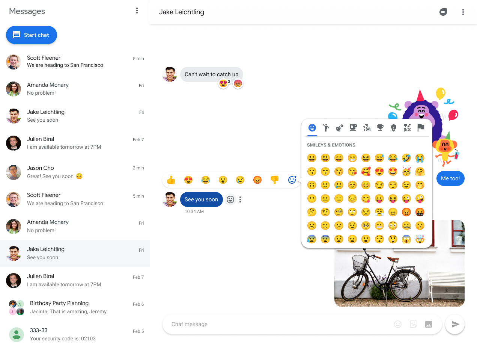Viewport: 477px width, 343px height.
Task: Click the Can't wait to catch up bubble
Action: coord(212,74)
